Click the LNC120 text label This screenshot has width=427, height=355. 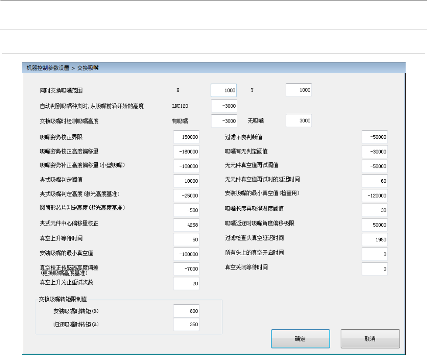point(180,106)
